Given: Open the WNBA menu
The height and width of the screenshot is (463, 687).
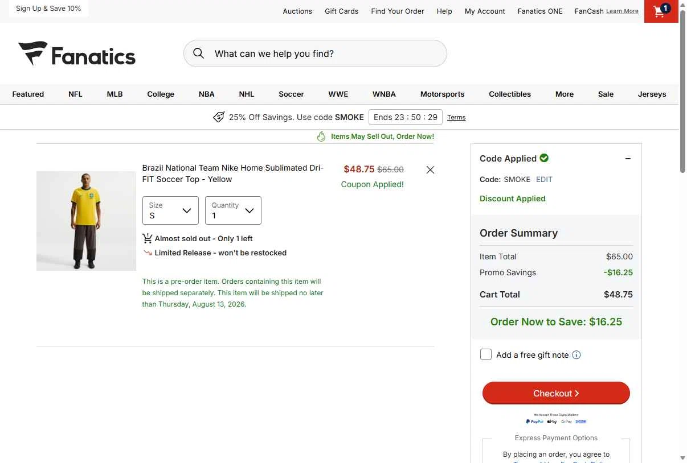Looking at the screenshot, I should point(384,94).
